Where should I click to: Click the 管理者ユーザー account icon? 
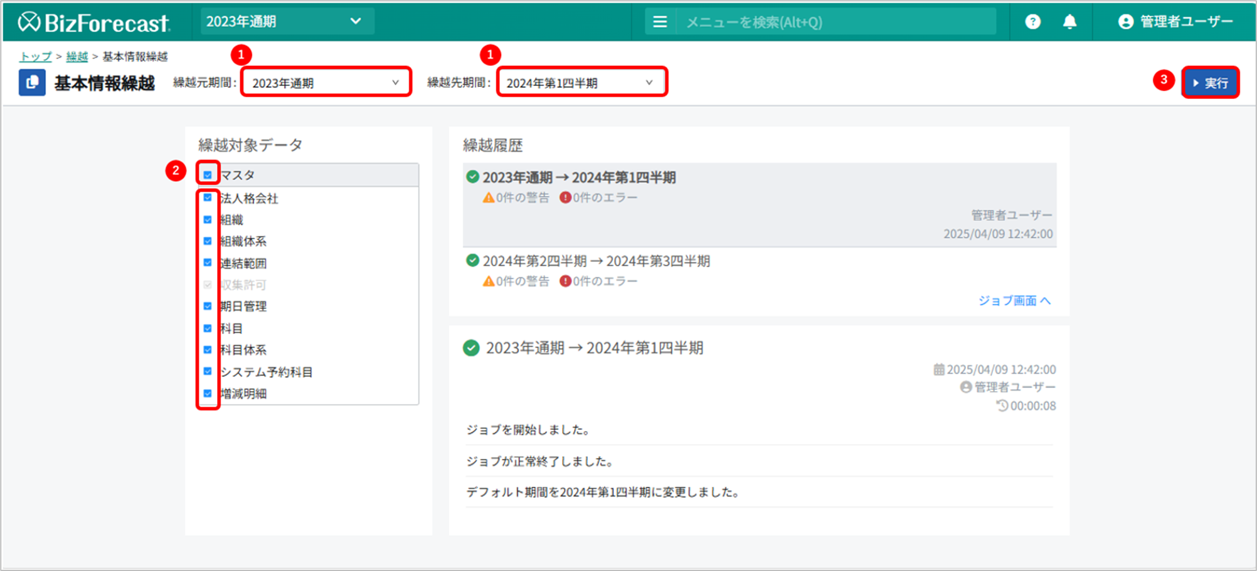[1125, 22]
